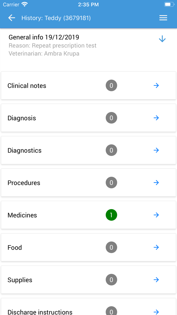Tap the battery indicator in the status bar

pyautogui.click(x=169, y=4)
